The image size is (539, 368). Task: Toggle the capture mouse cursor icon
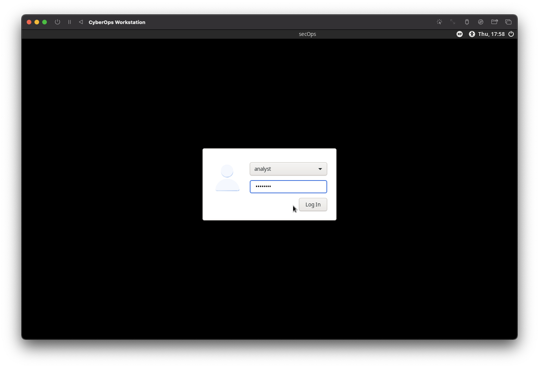point(439,22)
